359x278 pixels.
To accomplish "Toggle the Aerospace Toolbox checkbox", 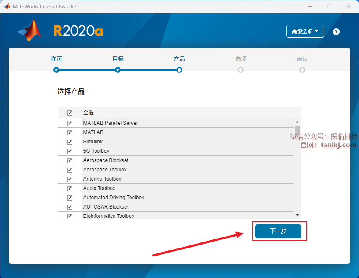I will tap(70, 170).
